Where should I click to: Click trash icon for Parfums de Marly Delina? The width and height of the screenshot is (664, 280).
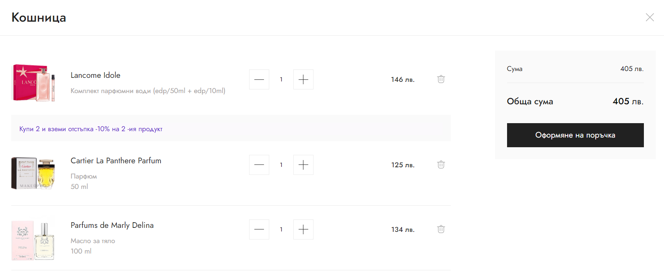point(441,229)
